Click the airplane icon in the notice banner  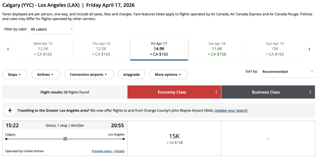point(10,110)
